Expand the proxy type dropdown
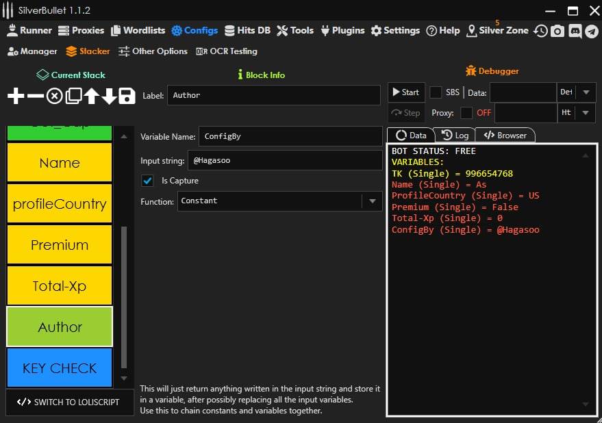 pos(586,113)
